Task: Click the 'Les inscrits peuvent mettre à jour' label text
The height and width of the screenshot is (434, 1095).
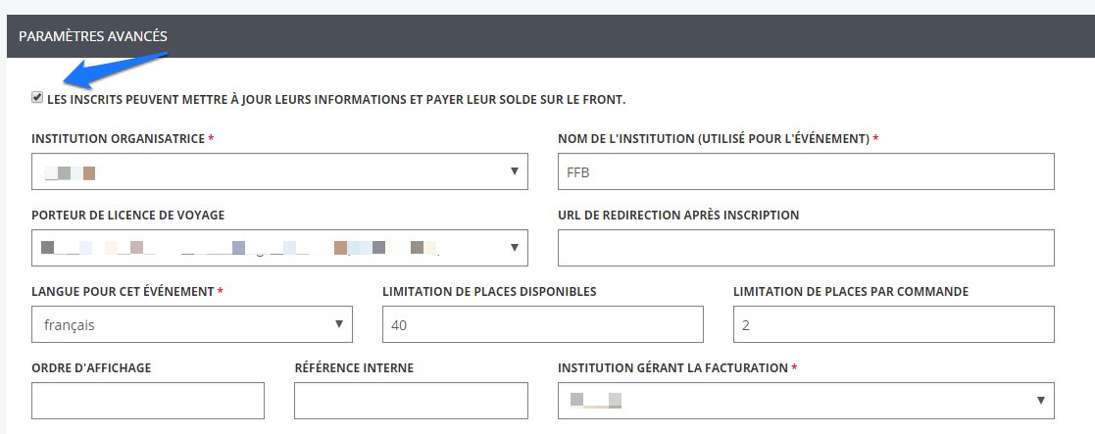Action: click(335, 100)
